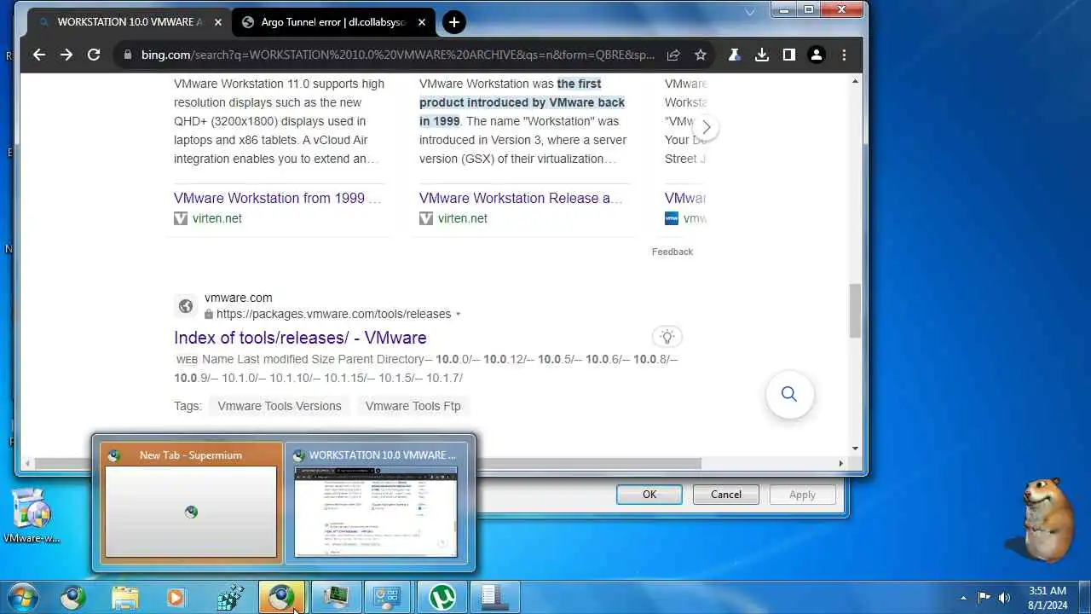This screenshot has height=614, width=1091.
Task: Show hidden tray icons arrow
Action: [x=964, y=598]
